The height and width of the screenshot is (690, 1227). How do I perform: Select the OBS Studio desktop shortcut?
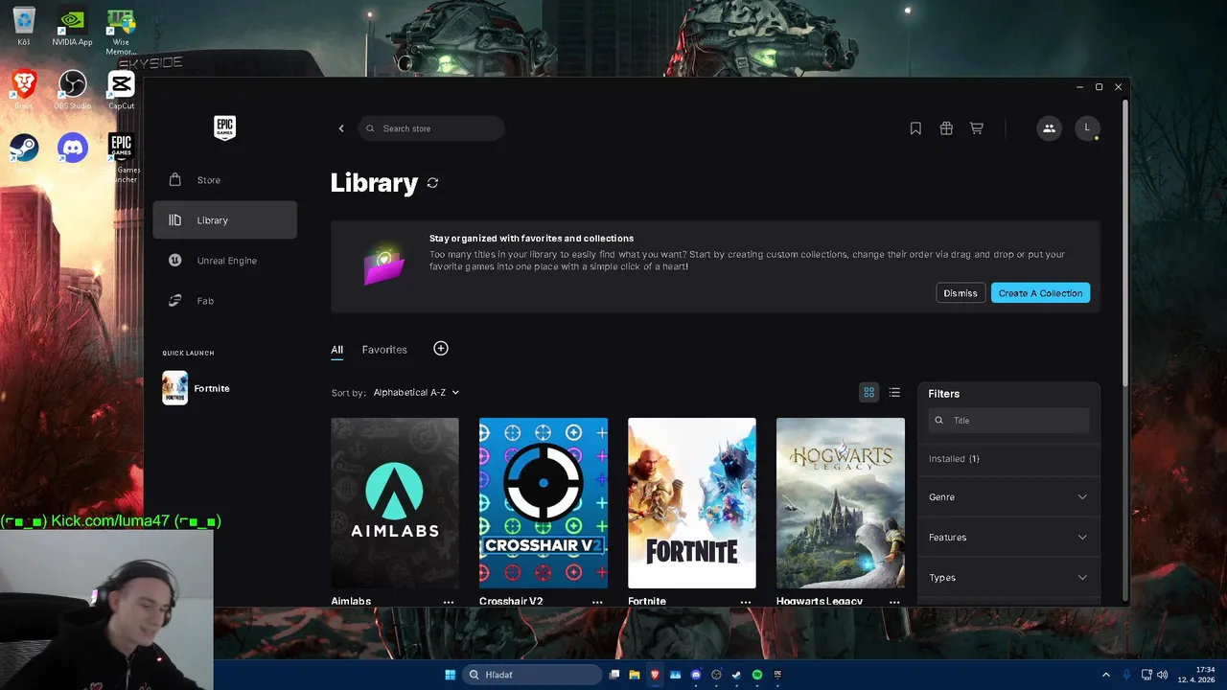72,90
